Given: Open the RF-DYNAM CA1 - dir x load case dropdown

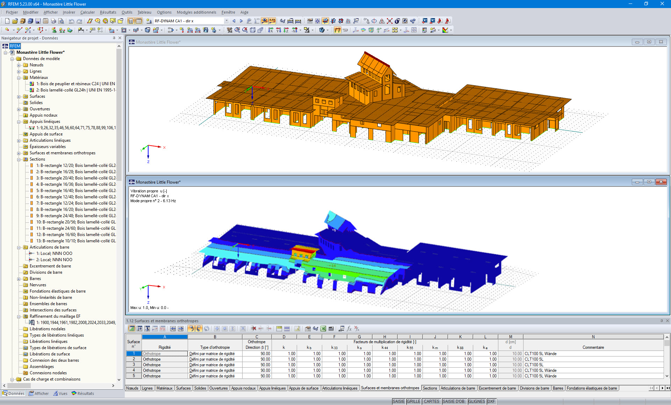Looking at the screenshot, I should [226, 21].
